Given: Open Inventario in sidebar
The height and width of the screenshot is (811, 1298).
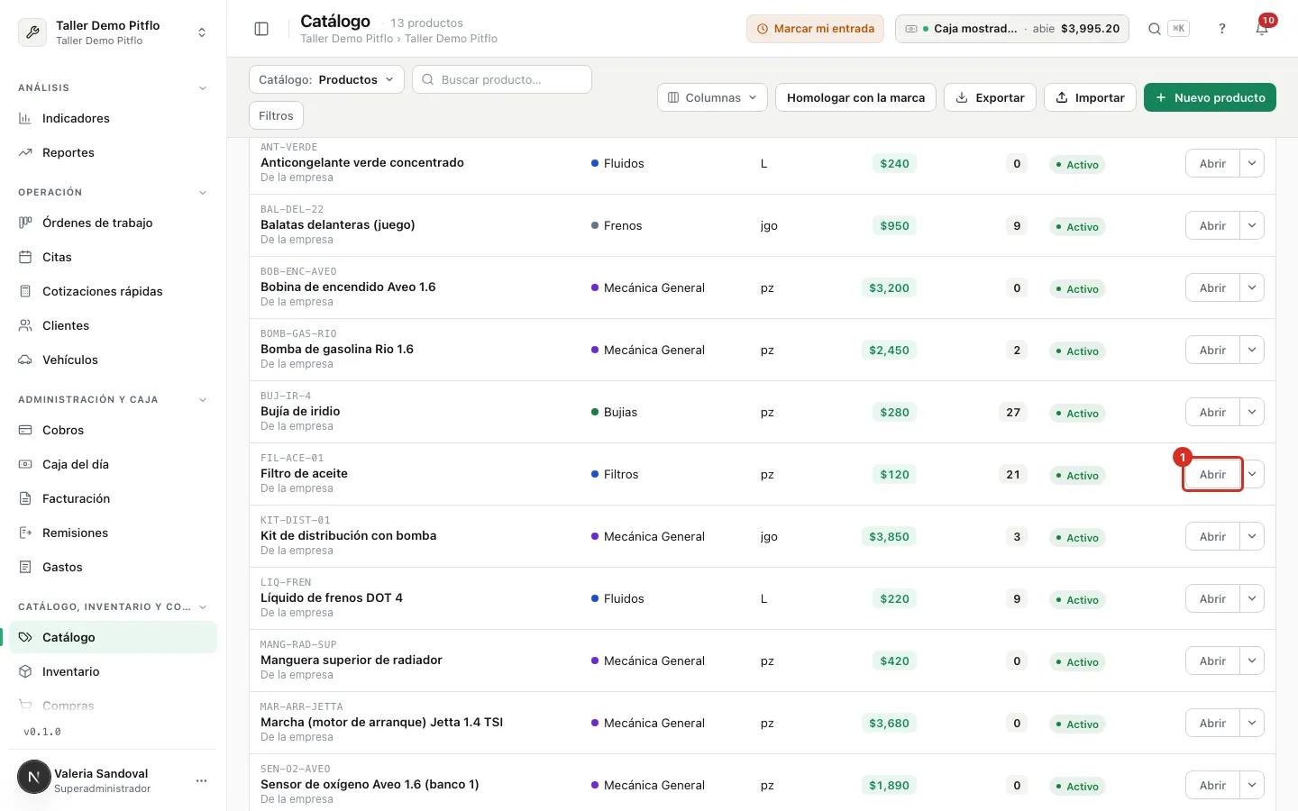Looking at the screenshot, I should click(x=113, y=671).
